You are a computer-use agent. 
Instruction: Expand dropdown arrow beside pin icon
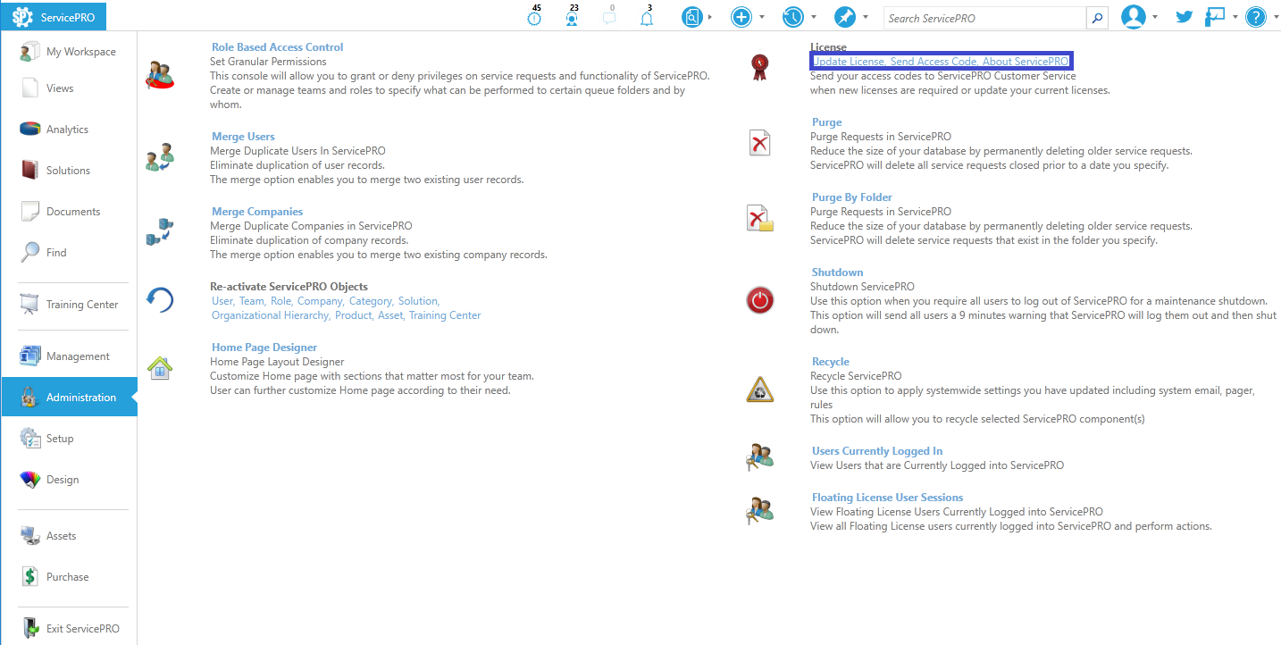[865, 17]
